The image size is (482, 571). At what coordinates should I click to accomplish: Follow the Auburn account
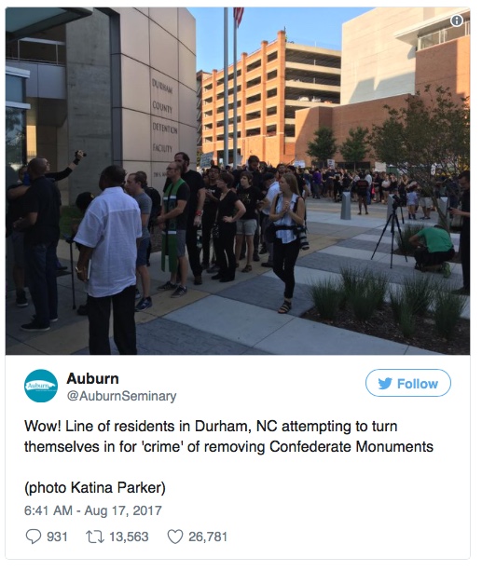click(x=408, y=383)
